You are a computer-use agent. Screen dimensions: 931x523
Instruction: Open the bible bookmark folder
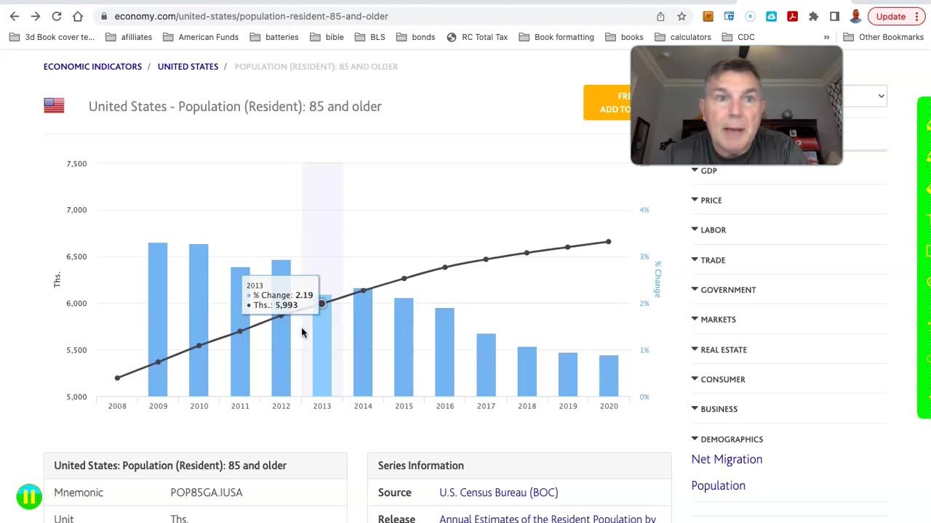[x=327, y=37]
